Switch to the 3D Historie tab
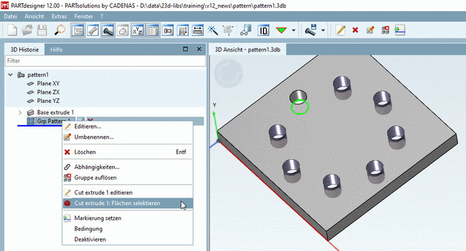 click(x=25, y=50)
